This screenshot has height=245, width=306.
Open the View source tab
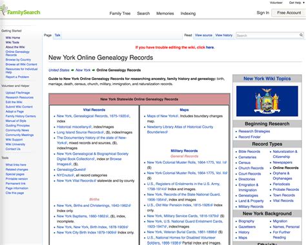203,35
